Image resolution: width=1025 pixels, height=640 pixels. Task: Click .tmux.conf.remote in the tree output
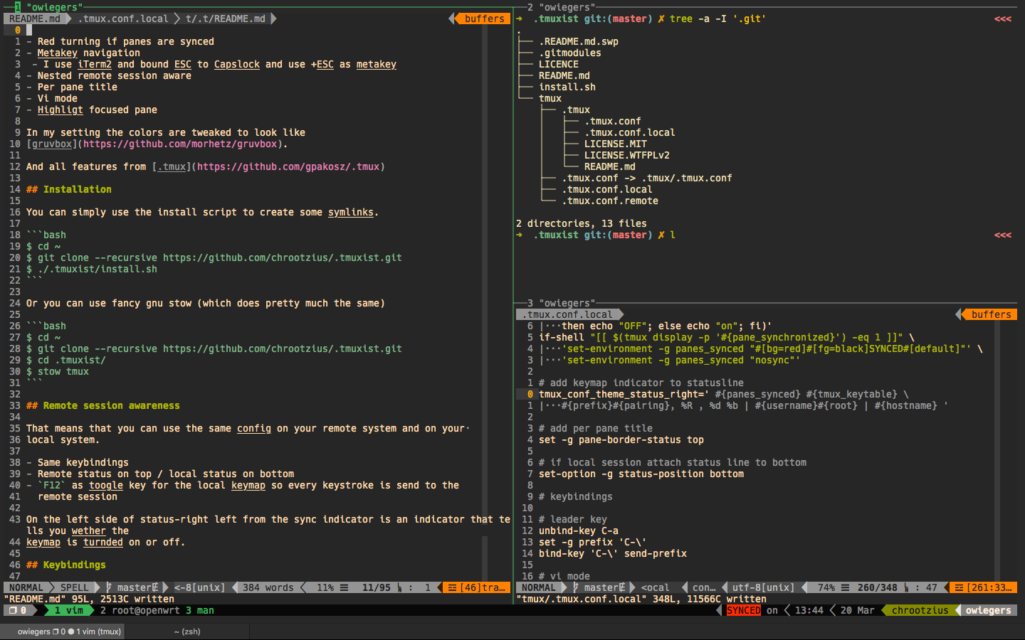pyautogui.click(x=610, y=201)
